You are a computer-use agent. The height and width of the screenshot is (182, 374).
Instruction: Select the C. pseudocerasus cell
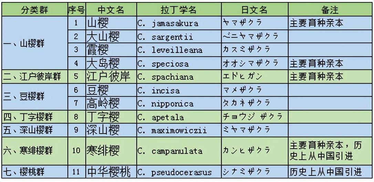click(x=179, y=172)
